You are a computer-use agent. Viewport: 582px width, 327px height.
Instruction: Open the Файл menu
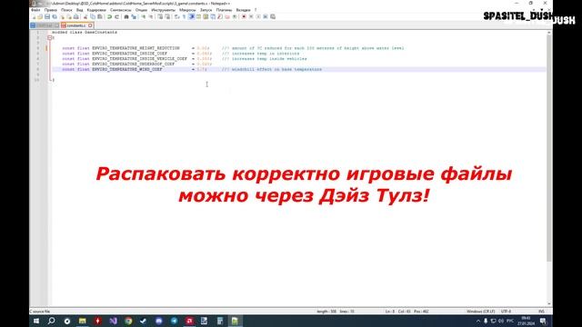click(x=35, y=10)
